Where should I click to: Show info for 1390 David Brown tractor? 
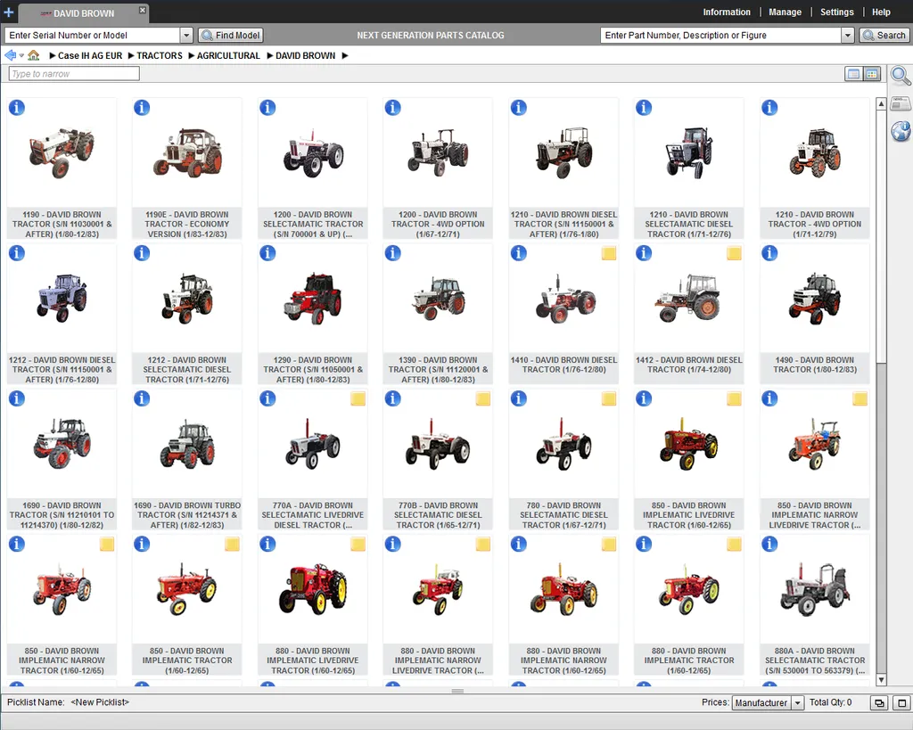(x=392, y=253)
